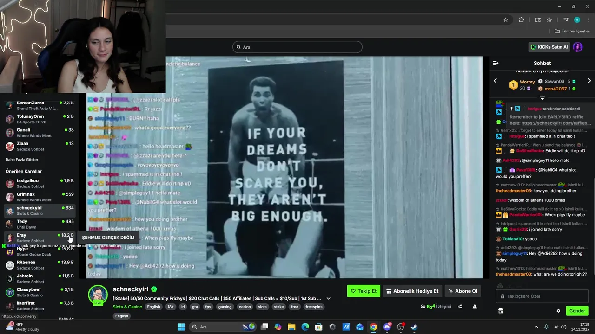Open Grimnax recommended channel
The width and height of the screenshot is (595, 334).
40,197
